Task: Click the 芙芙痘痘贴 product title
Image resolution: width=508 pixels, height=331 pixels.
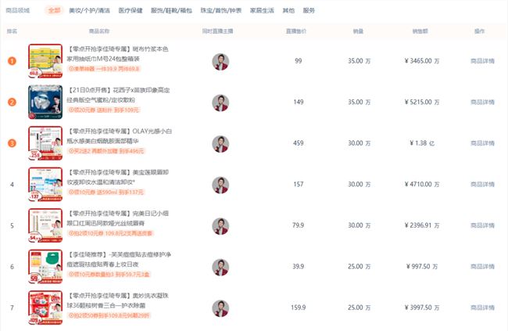Action: coord(119,259)
